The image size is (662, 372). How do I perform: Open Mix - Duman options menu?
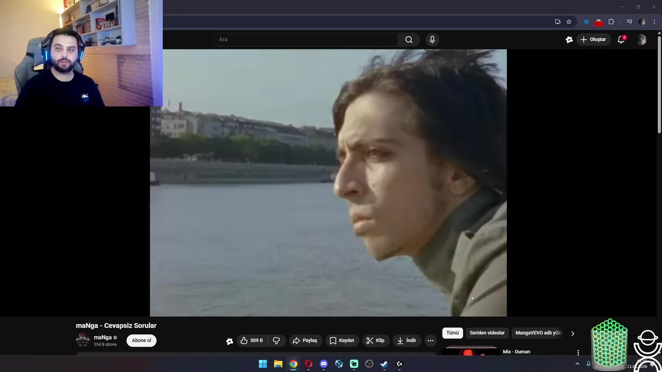coord(578,352)
